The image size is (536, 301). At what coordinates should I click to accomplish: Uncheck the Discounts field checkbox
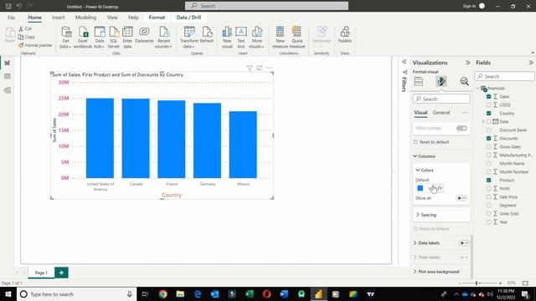pyautogui.click(x=488, y=138)
